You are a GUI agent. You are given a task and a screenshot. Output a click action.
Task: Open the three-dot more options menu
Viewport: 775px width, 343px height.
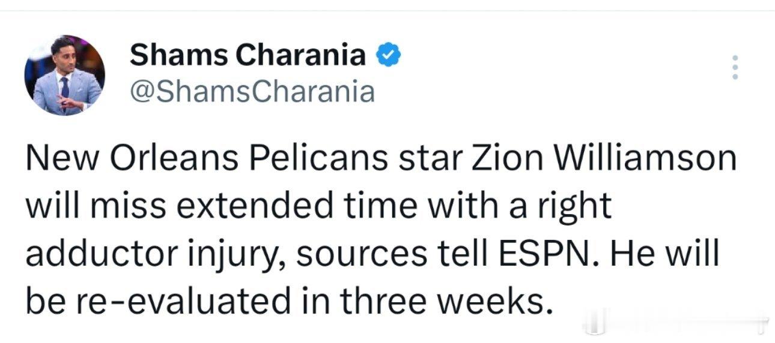733,68
